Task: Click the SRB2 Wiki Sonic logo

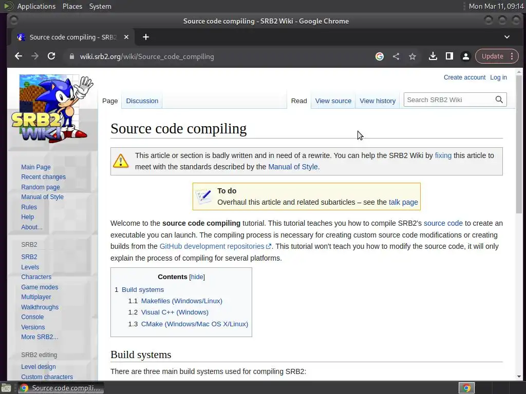Action: 52,108
